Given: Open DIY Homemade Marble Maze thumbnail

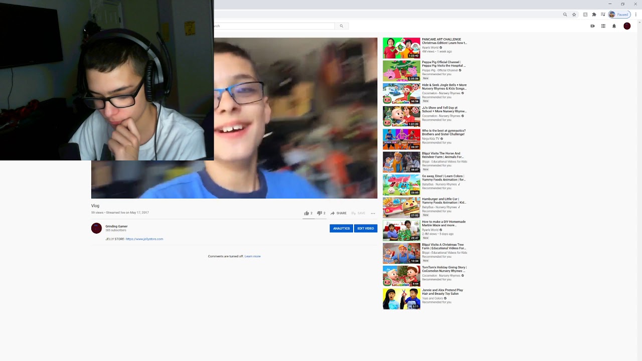Looking at the screenshot, I should tap(401, 231).
